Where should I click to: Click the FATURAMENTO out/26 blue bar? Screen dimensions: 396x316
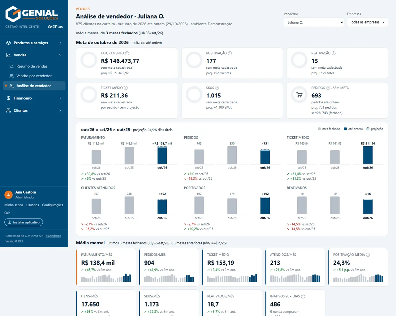[162, 155]
